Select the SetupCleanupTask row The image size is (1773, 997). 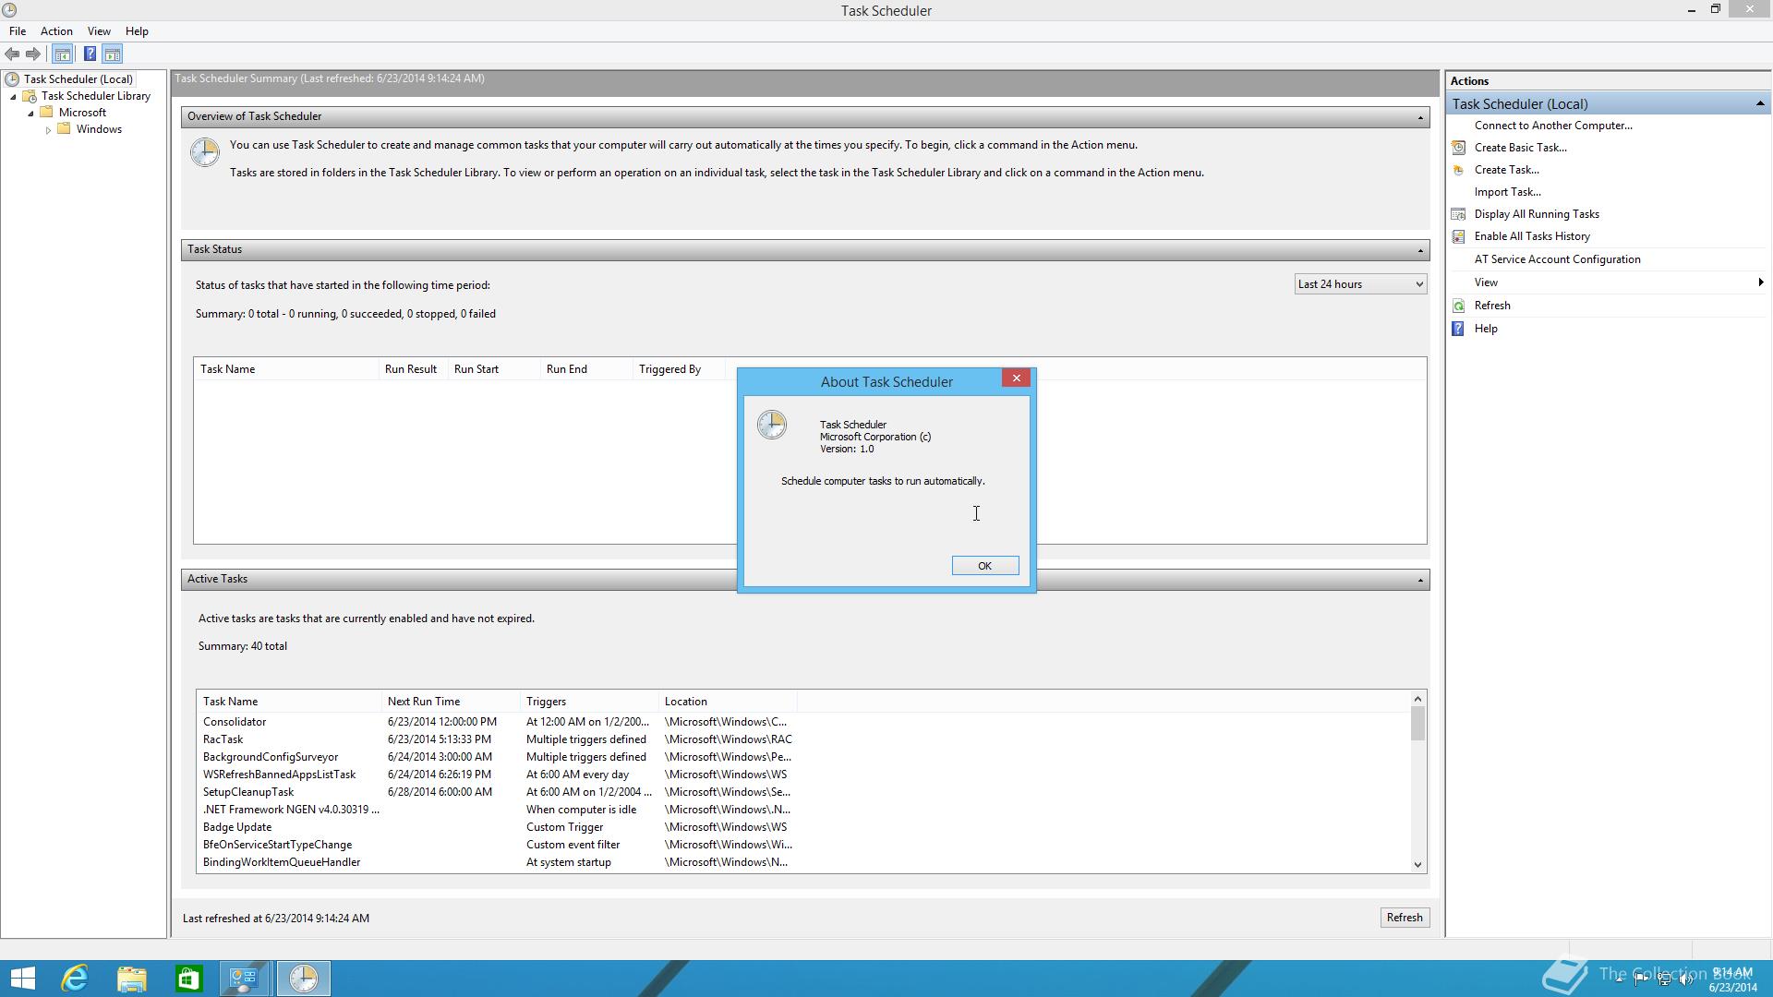point(803,792)
